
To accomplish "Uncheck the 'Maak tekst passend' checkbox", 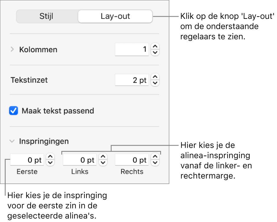I will coord(14,111).
